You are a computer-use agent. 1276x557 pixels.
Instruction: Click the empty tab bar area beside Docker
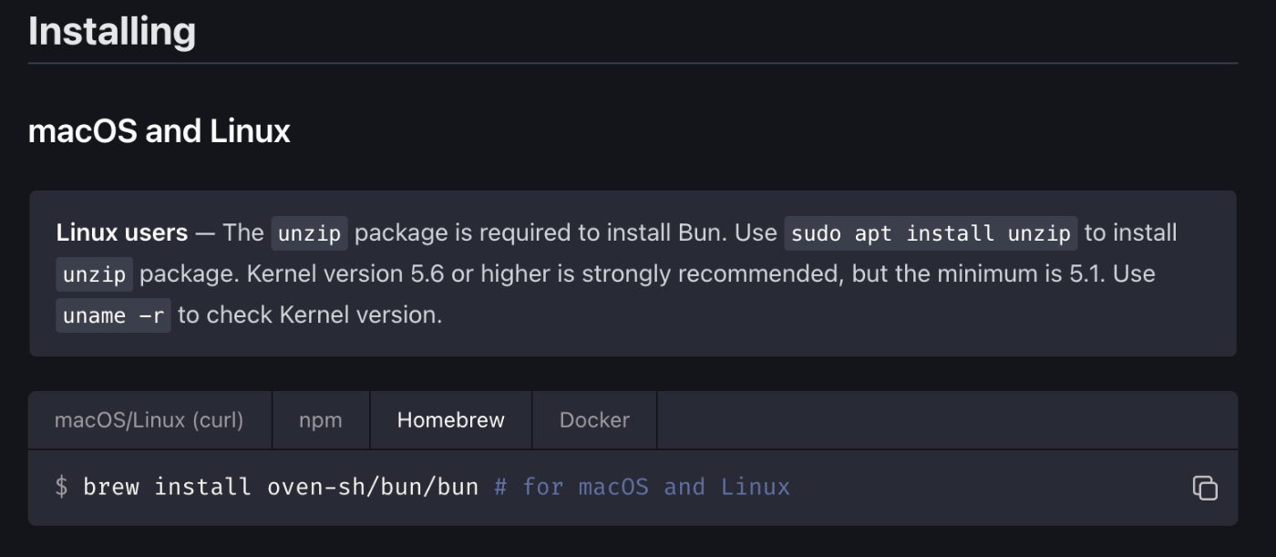(x=947, y=420)
